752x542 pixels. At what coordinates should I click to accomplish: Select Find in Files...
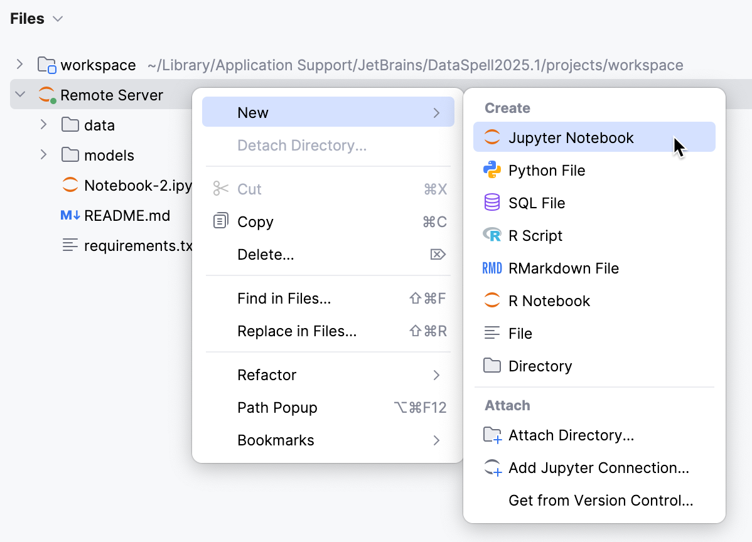(x=328, y=298)
